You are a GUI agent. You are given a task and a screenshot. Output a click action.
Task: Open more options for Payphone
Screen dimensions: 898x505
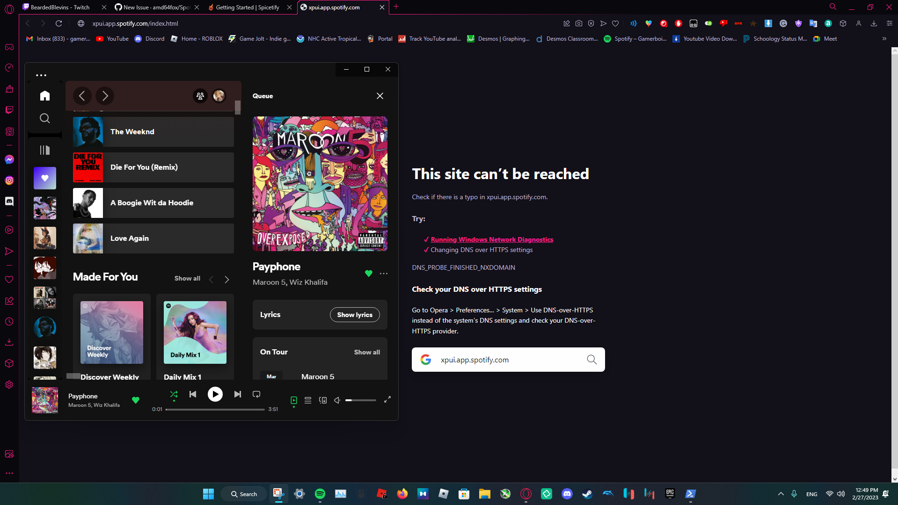click(x=384, y=274)
